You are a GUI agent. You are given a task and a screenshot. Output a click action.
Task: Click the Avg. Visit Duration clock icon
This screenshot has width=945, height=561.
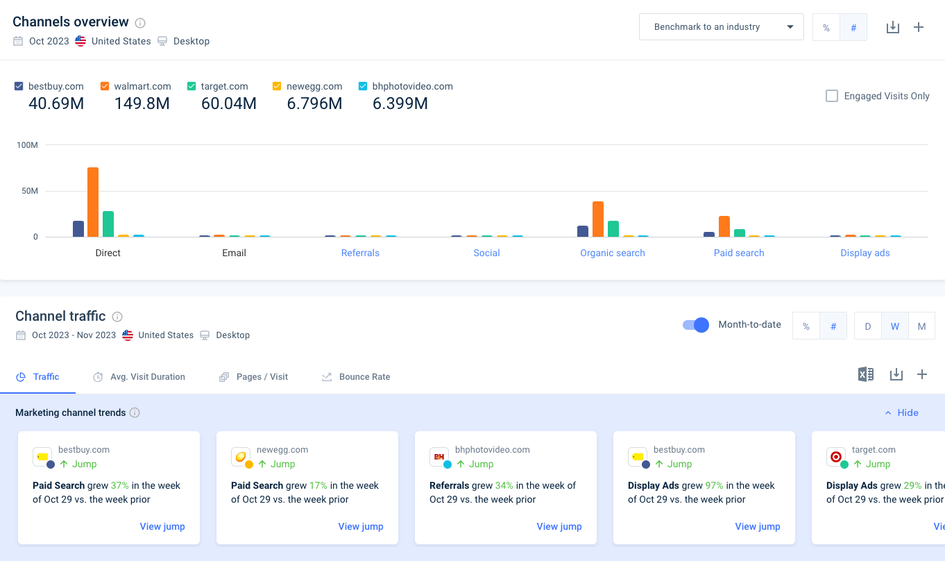click(99, 377)
